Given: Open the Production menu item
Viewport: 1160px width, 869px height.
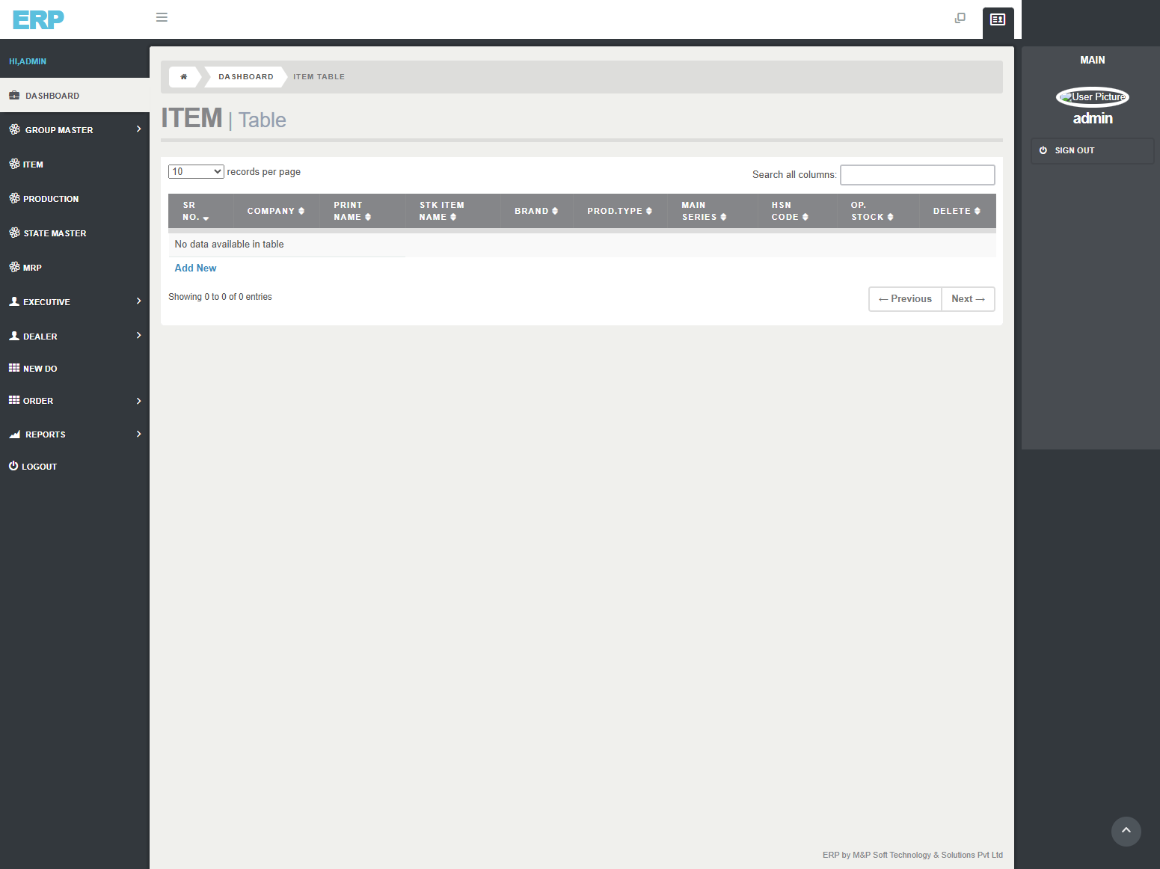Looking at the screenshot, I should click(51, 199).
